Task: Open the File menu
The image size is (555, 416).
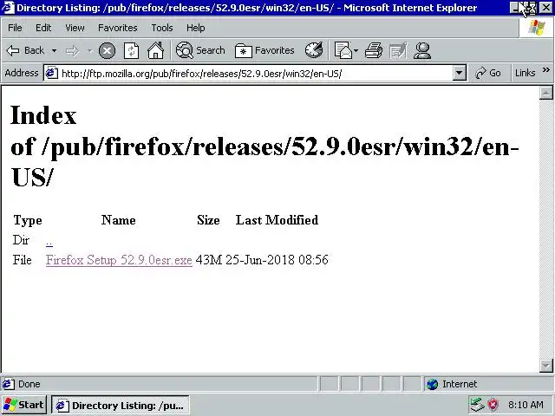Action: click(x=15, y=28)
